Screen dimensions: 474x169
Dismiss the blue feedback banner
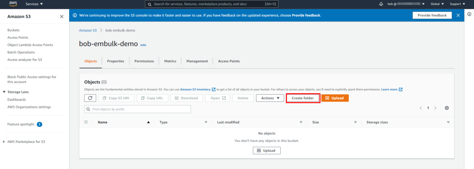[x=458, y=15]
